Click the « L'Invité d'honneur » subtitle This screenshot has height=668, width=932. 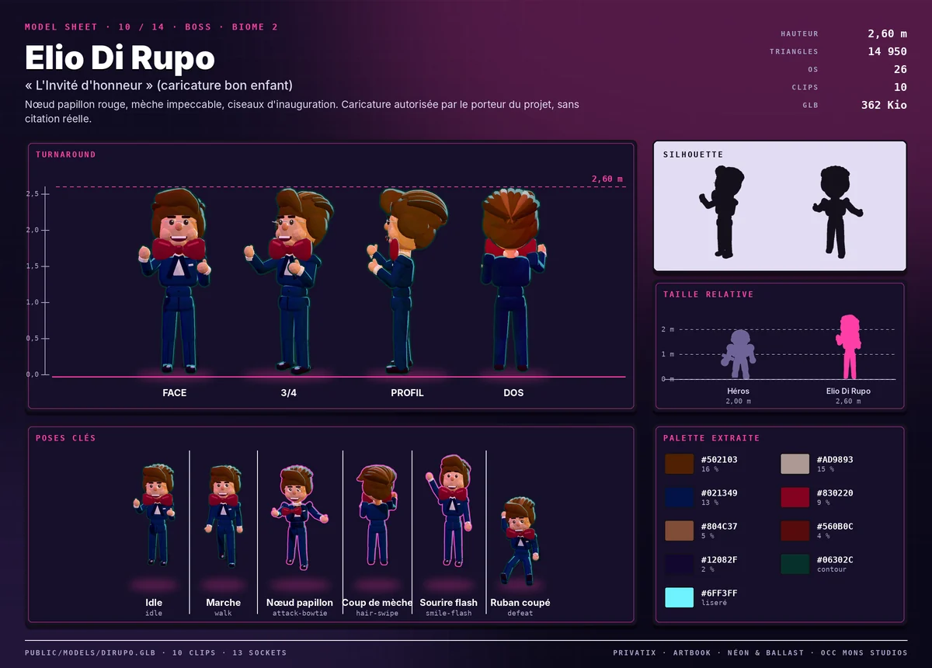click(158, 85)
